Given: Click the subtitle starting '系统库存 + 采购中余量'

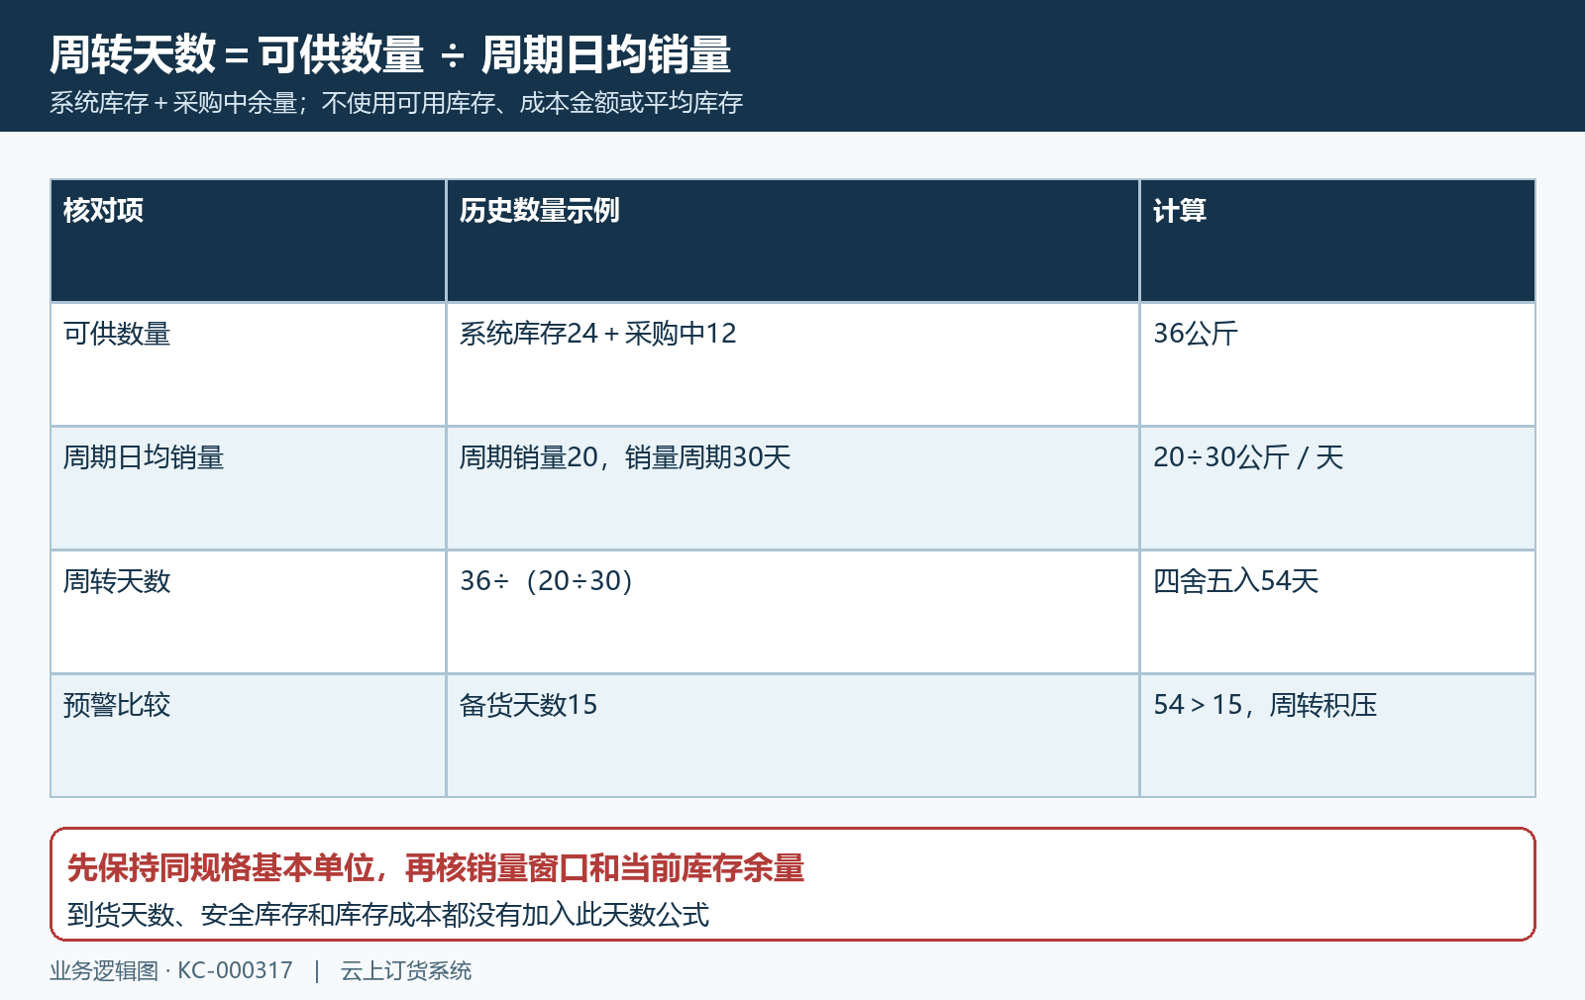Looking at the screenshot, I should (x=396, y=103).
